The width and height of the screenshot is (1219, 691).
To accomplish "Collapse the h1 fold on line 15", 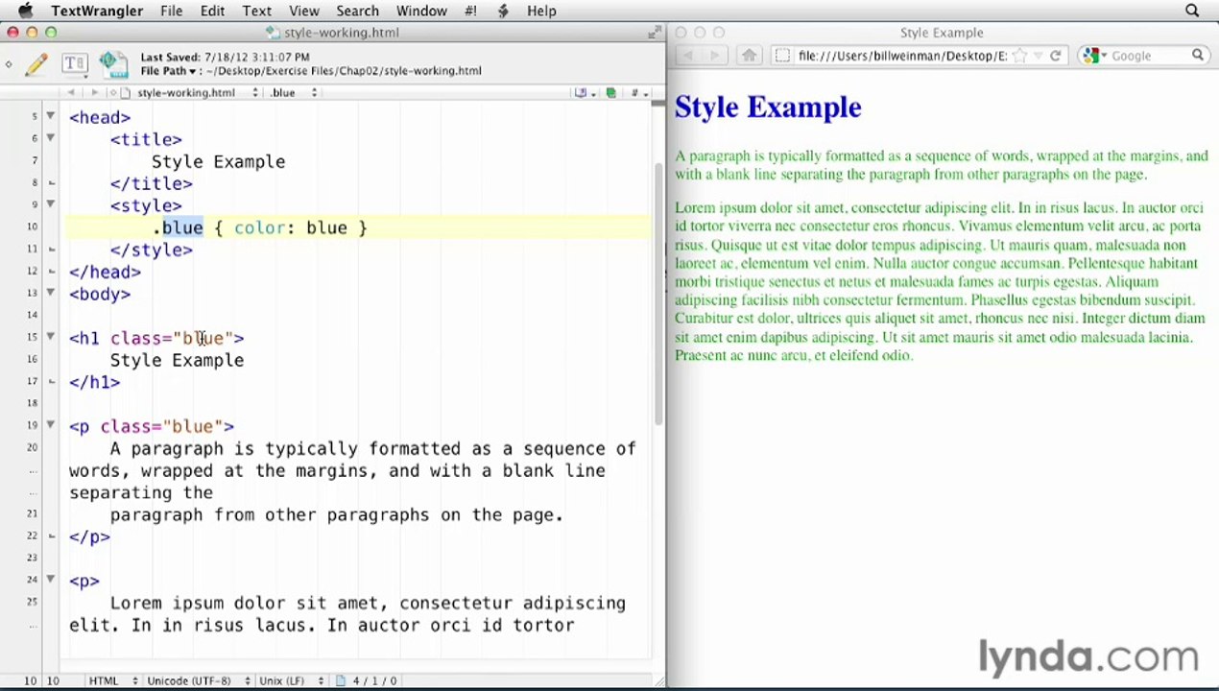I will [50, 337].
